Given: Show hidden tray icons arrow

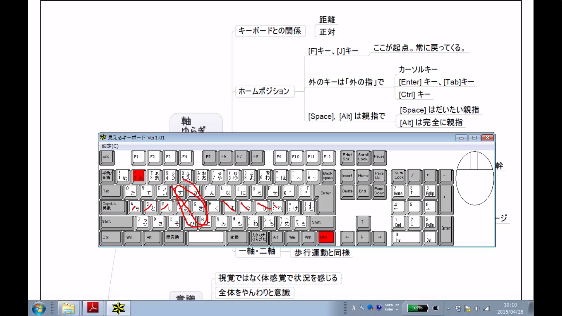Looking at the screenshot, I should (448, 308).
